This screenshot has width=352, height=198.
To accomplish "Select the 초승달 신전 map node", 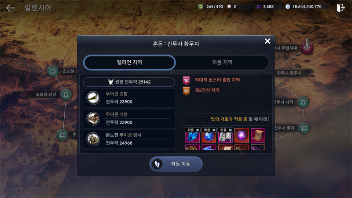I will tap(66, 94).
